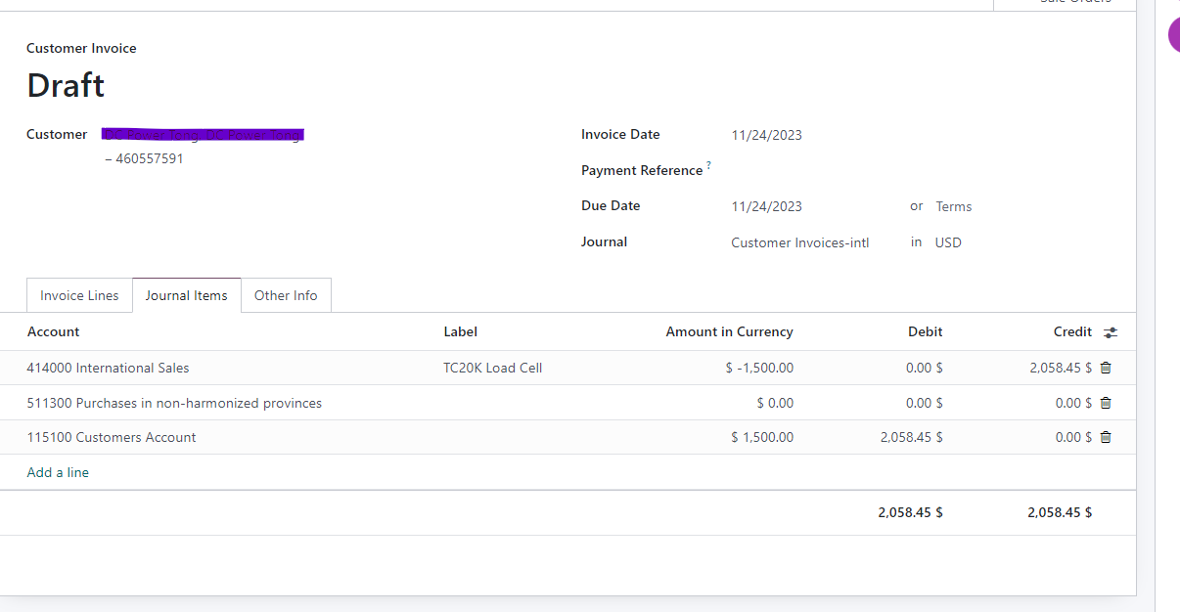Open the Other Info tab
The height and width of the screenshot is (612, 1180).
pos(286,295)
